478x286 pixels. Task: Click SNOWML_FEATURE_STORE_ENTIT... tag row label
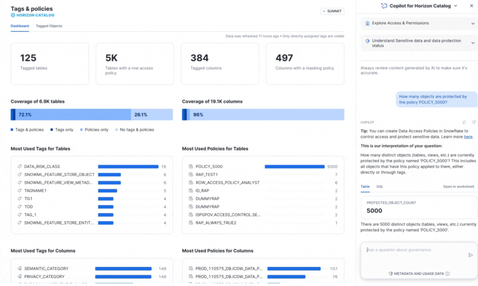pos(59,223)
